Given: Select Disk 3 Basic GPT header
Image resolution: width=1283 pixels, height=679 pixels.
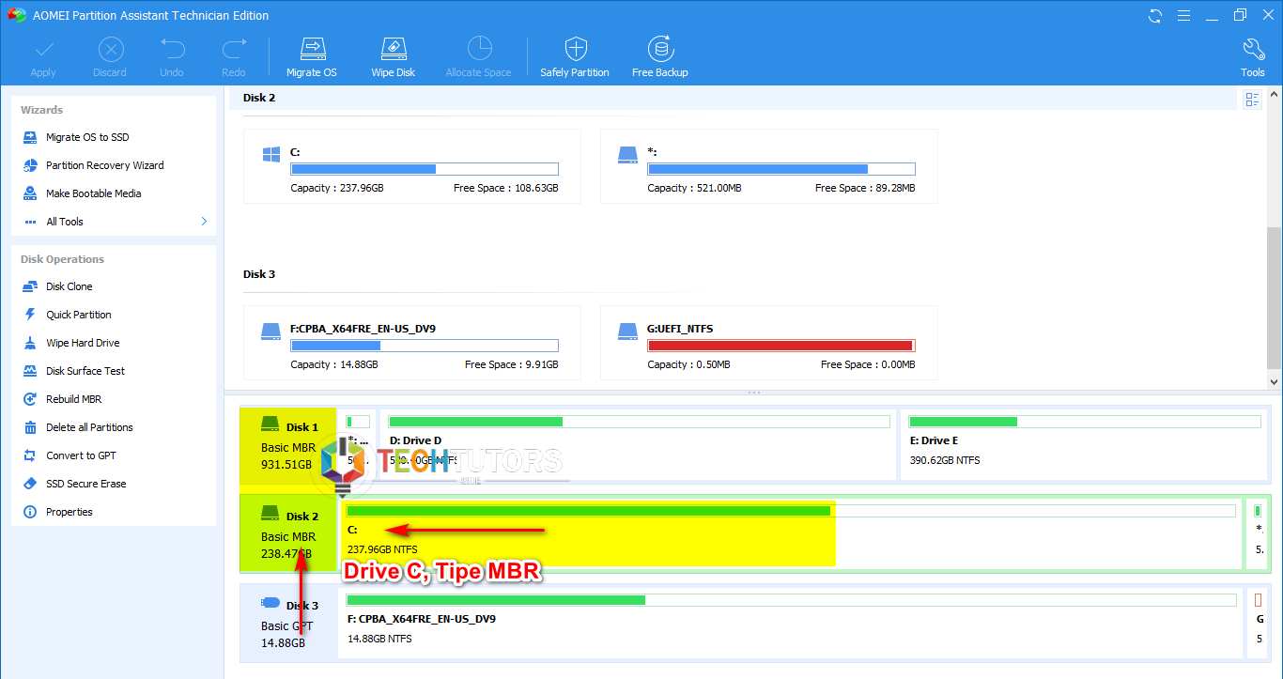Looking at the screenshot, I should (288, 623).
